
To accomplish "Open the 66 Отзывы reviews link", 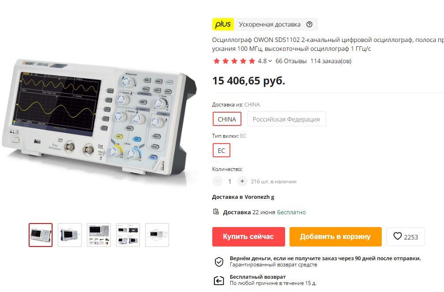I will 291,61.
